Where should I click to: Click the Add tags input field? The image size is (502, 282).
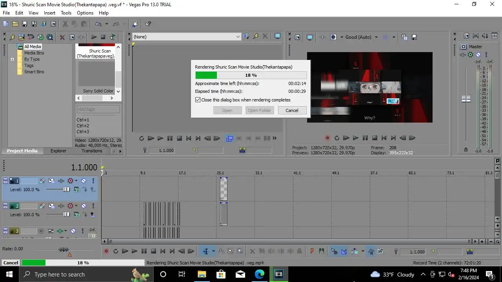coord(98,109)
